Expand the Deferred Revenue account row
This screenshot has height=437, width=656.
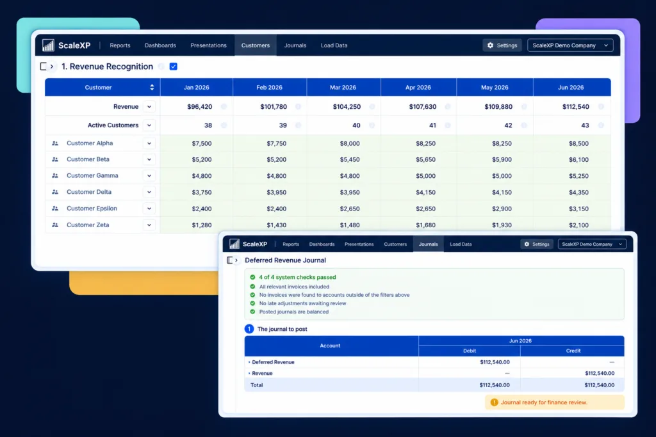pyautogui.click(x=249, y=362)
